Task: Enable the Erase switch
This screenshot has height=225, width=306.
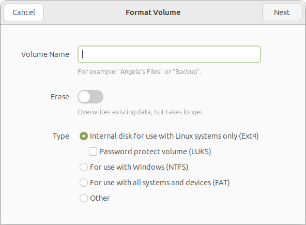Action: 90,97
